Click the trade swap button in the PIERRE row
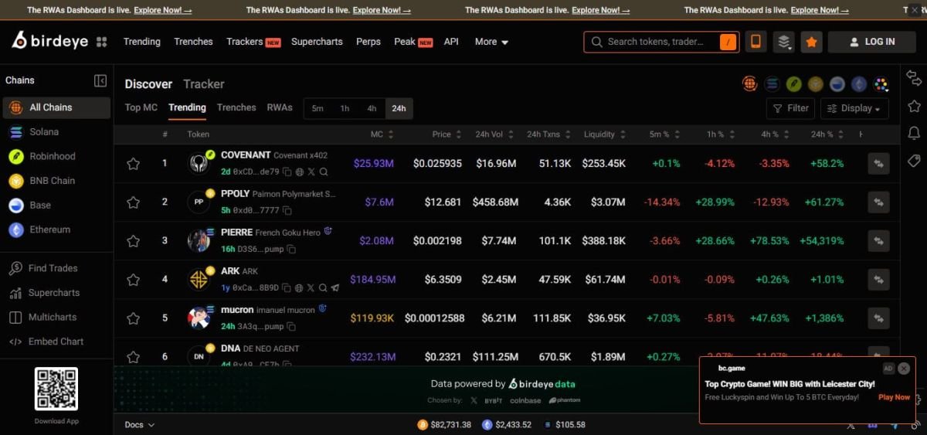The image size is (927, 435). 878,241
